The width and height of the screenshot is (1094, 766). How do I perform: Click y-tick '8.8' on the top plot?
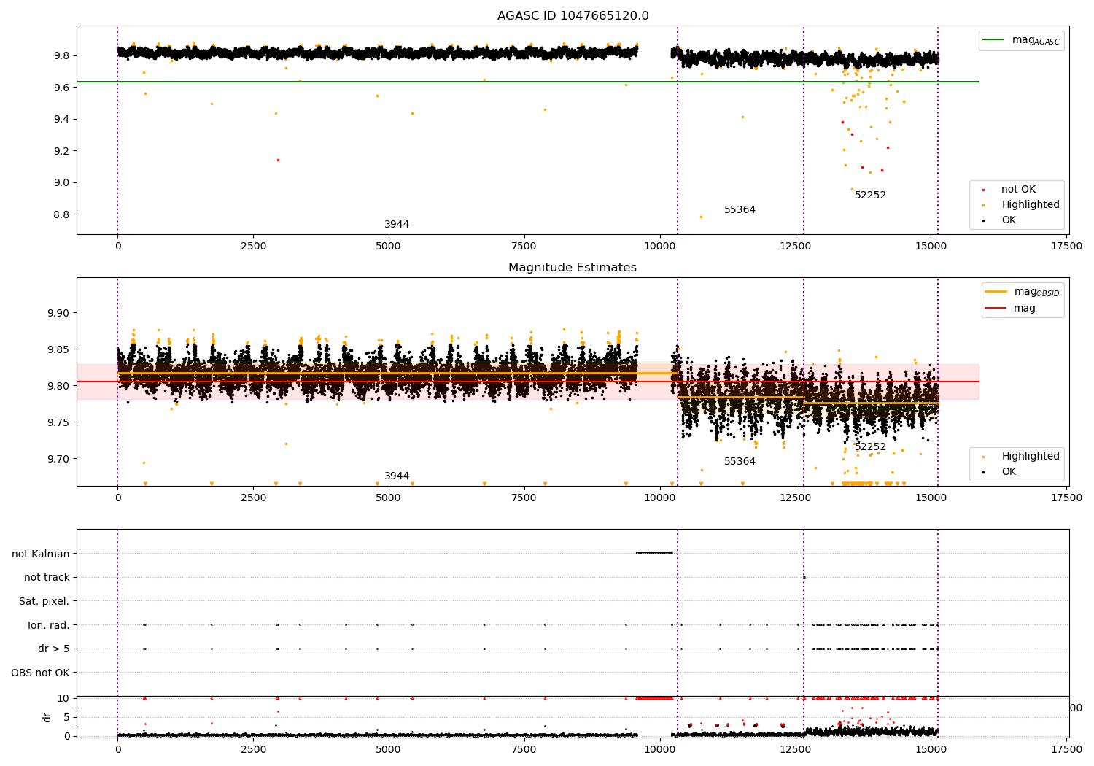(61, 214)
